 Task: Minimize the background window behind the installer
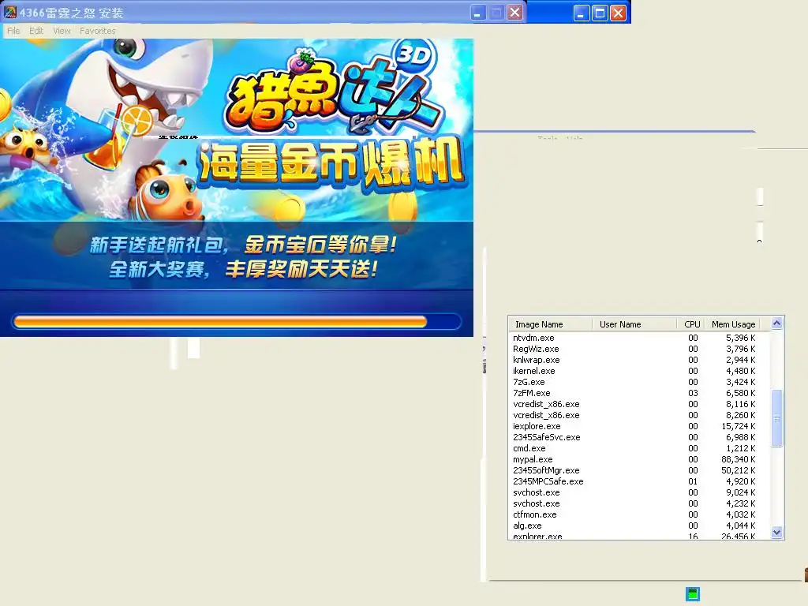582,13
